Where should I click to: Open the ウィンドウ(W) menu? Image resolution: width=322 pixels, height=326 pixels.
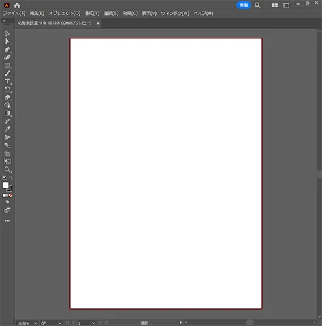point(175,14)
